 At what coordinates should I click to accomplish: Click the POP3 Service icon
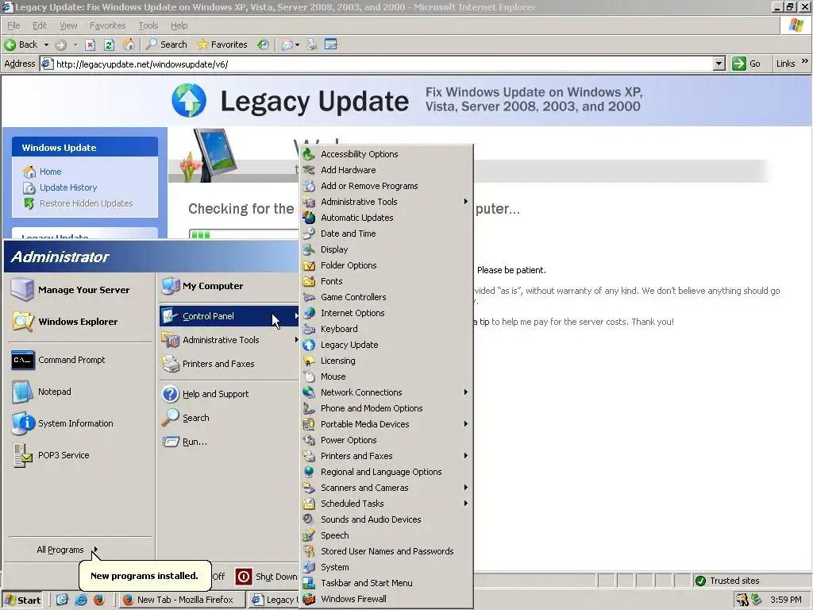click(x=23, y=455)
